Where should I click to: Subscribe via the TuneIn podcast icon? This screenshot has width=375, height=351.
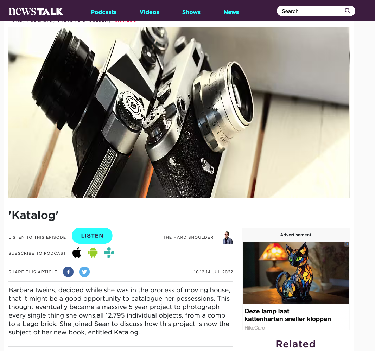tap(109, 253)
